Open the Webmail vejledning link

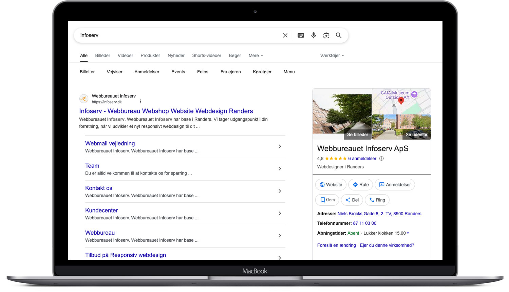(x=110, y=143)
